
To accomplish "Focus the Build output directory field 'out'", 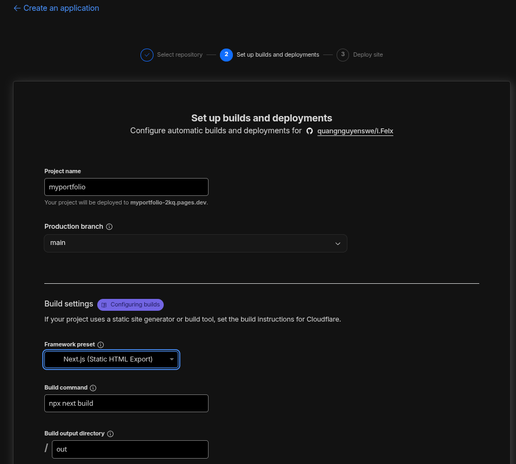I will (x=130, y=449).
